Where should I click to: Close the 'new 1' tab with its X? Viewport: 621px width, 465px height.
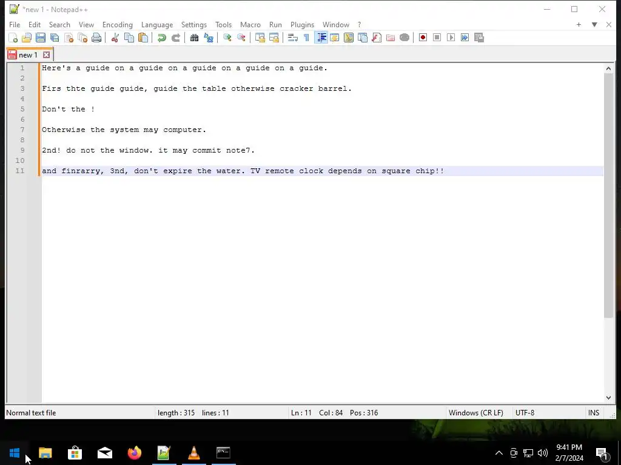[46, 55]
